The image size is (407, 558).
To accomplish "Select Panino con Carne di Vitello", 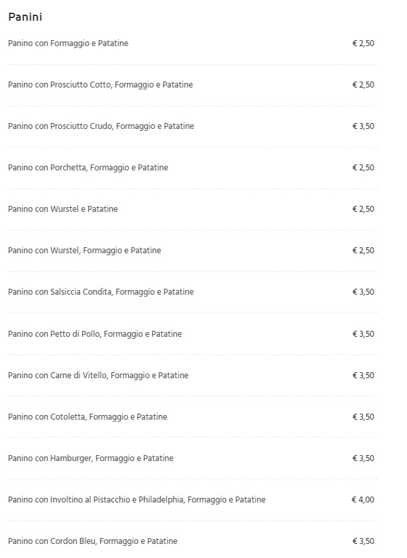I will 99,376.
